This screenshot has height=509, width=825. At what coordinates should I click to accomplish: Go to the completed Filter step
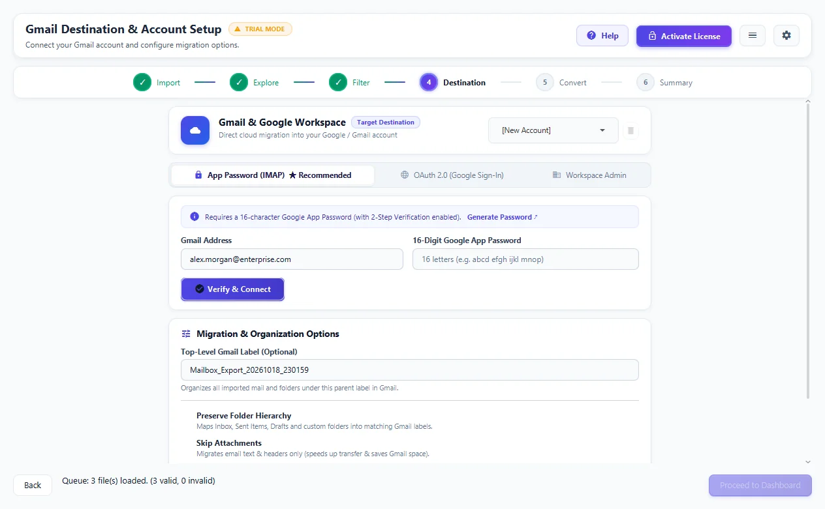click(350, 83)
